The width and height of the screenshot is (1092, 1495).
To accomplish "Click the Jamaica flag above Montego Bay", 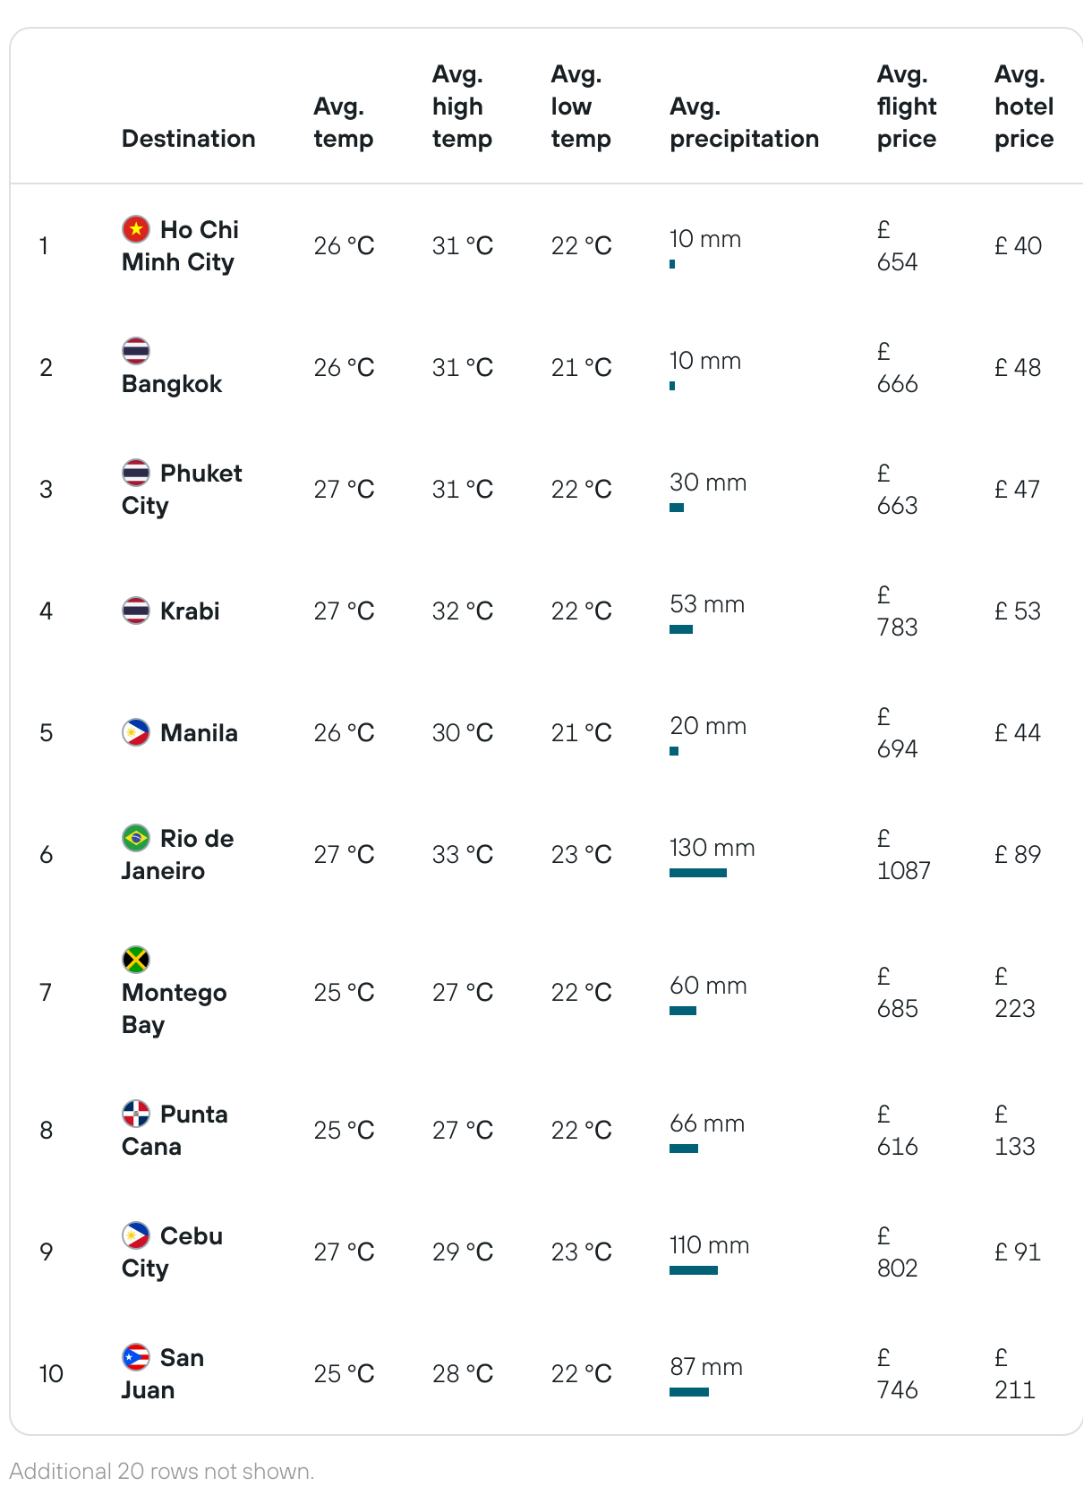I will pos(136,960).
